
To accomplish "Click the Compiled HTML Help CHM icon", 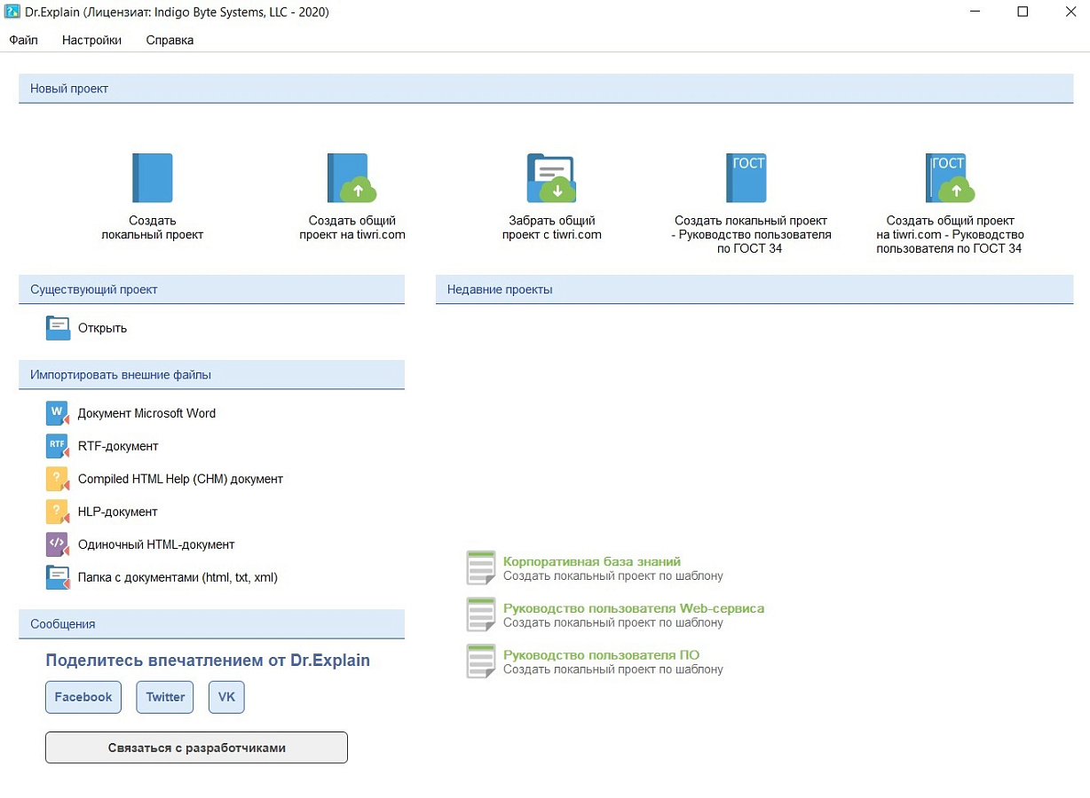I will (x=58, y=479).
